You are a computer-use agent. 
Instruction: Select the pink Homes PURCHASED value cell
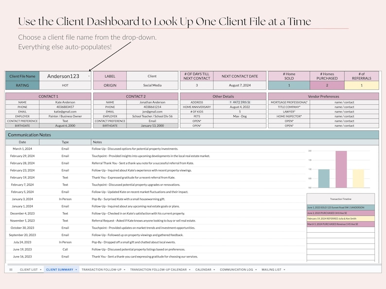click(327, 85)
